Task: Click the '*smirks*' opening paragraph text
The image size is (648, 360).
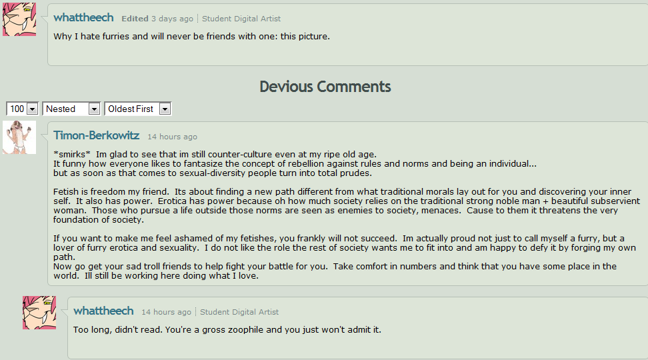Action: point(295,164)
